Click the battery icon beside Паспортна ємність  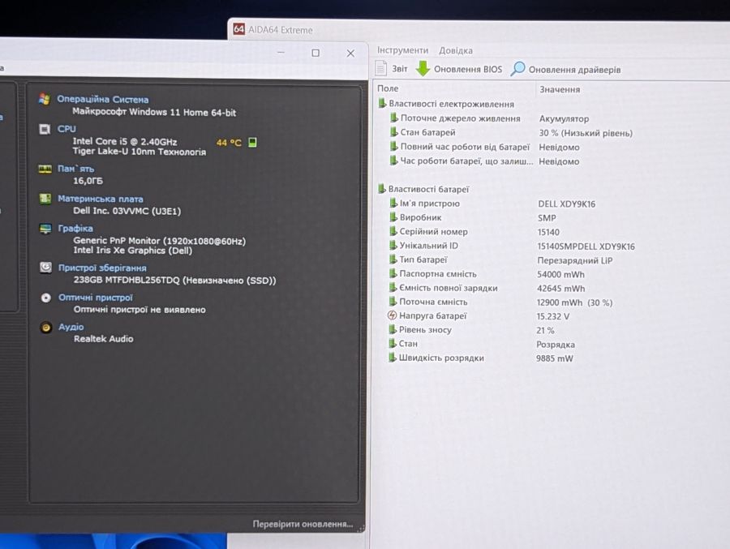(393, 273)
